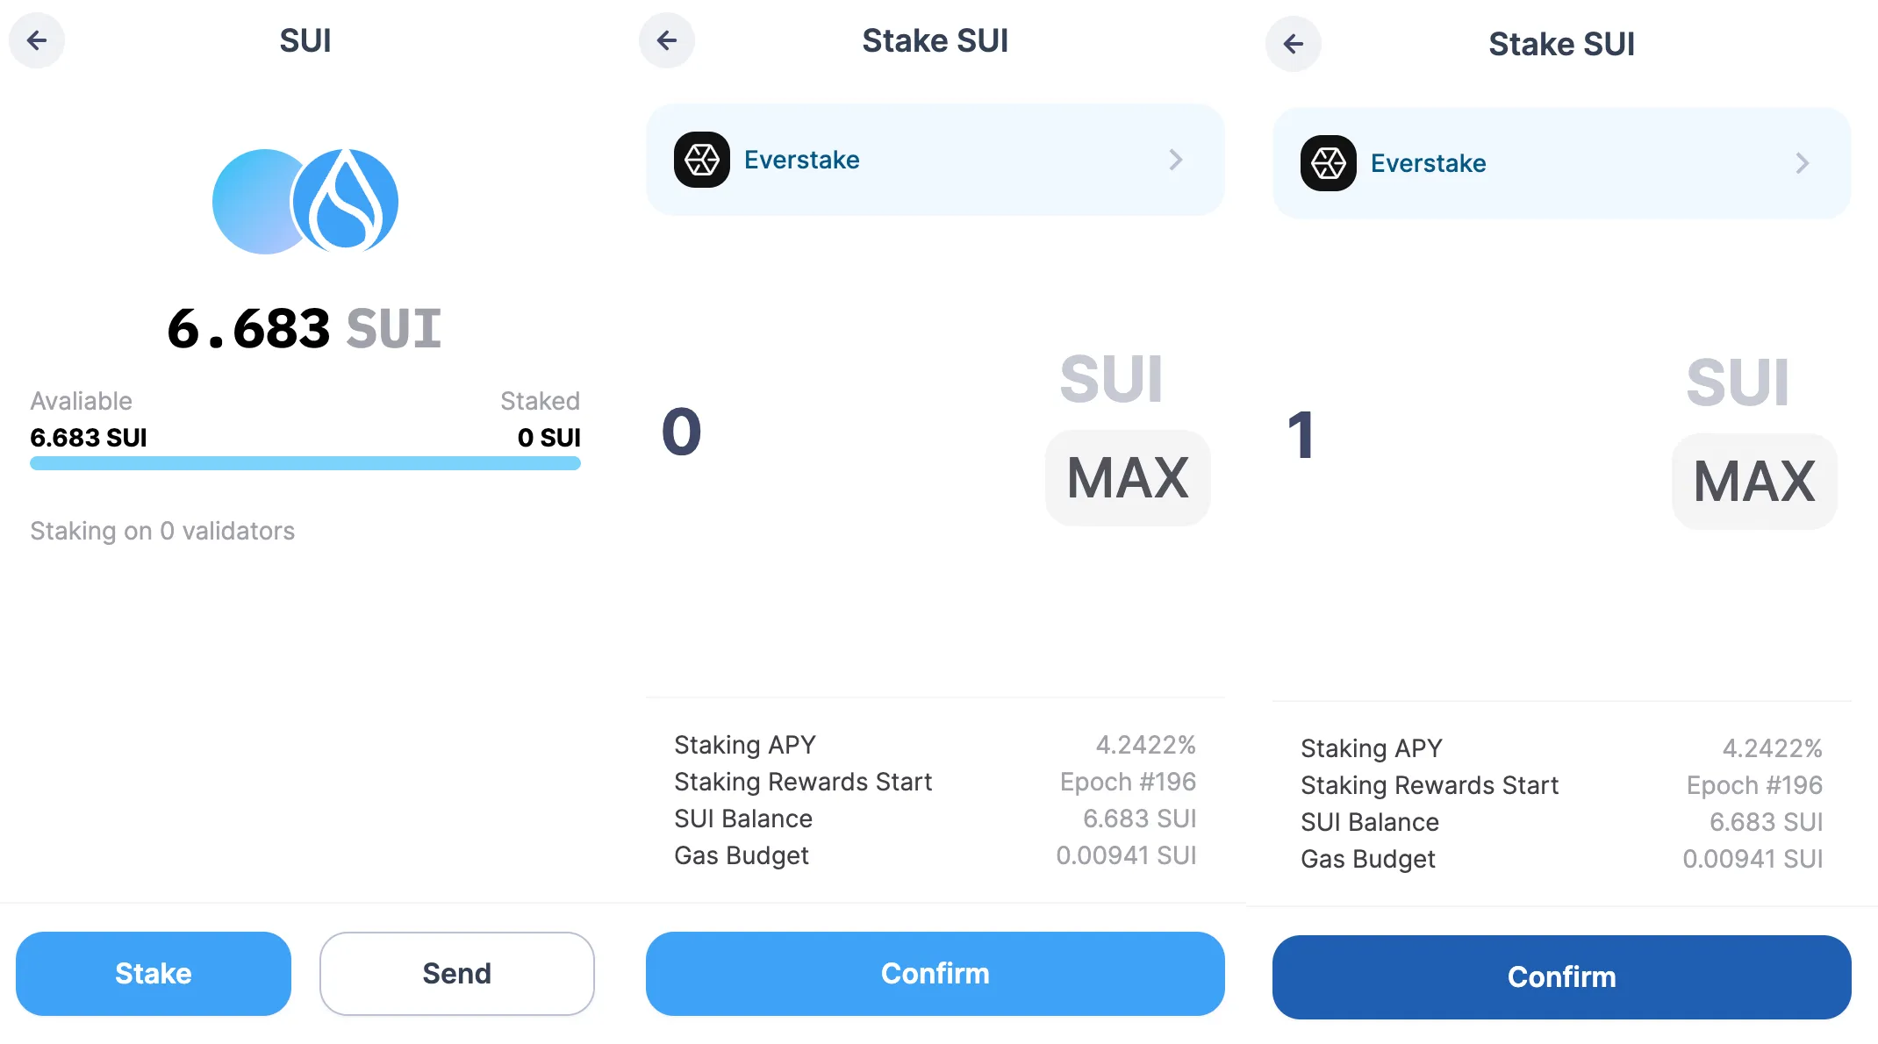Click MAX to stake full balance
This screenshot has height=1044, width=1878.
pos(1128,478)
